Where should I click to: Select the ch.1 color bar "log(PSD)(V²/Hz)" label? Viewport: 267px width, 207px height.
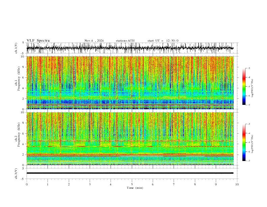(252, 88)
